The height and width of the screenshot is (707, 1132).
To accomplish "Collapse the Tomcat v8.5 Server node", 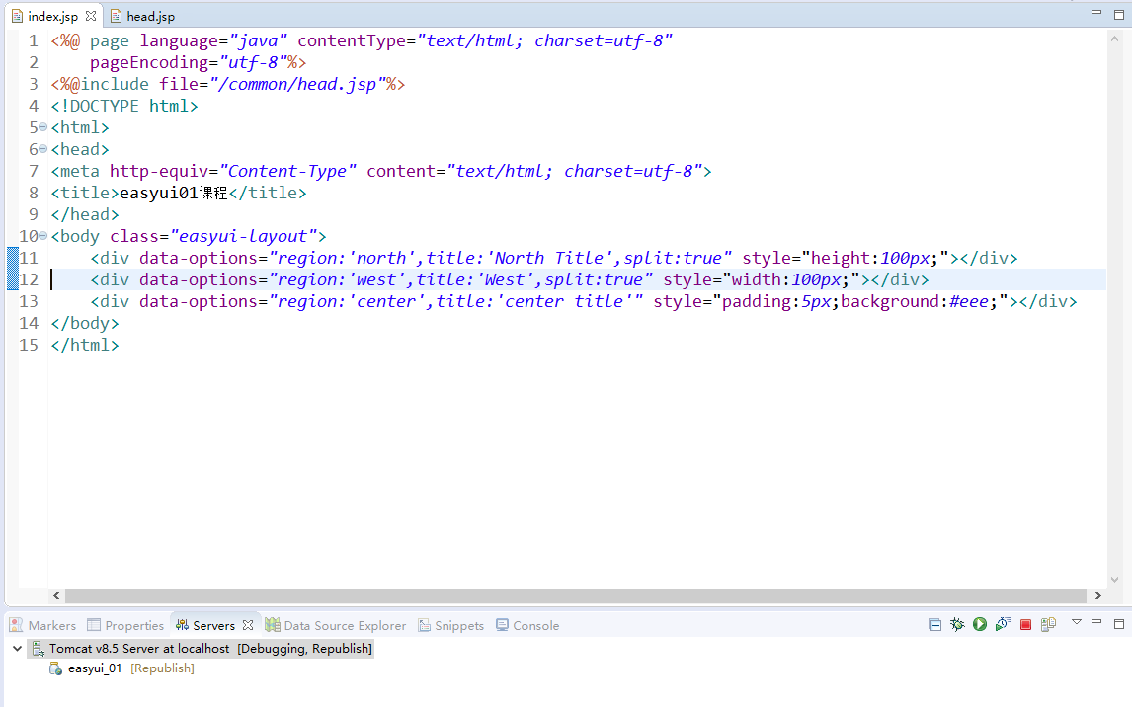I will pyautogui.click(x=18, y=649).
